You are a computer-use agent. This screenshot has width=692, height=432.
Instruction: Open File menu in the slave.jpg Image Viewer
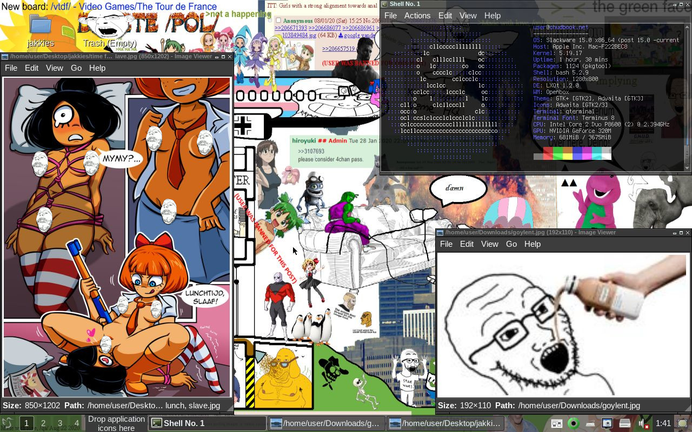tap(11, 68)
